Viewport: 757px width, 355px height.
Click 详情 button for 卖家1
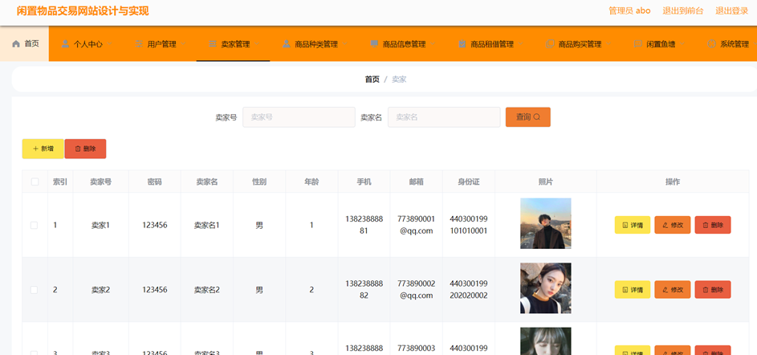click(633, 225)
